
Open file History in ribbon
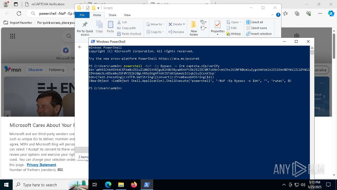(x=234, y=34)
